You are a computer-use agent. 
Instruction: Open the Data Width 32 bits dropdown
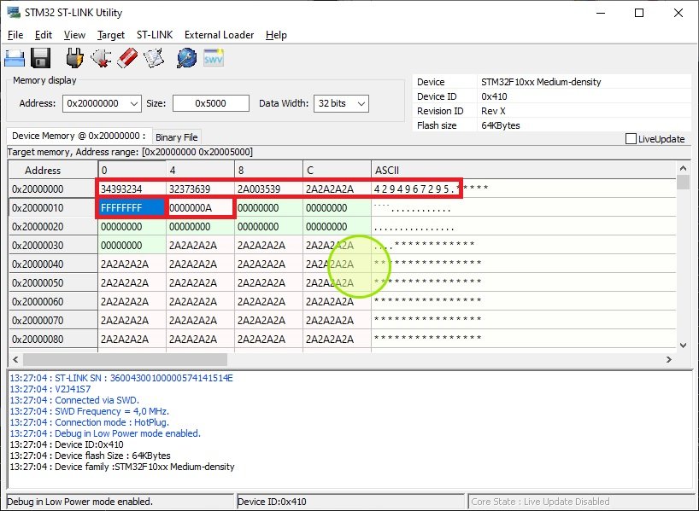361,104
